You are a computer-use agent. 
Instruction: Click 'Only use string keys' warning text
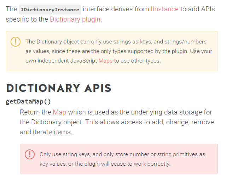pos(65,154)
